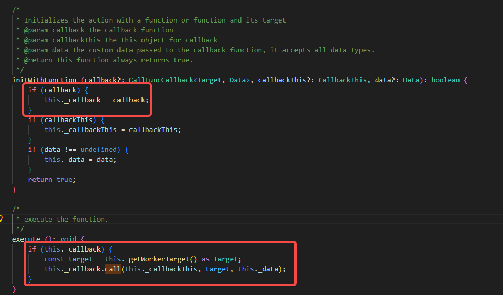Place cursor on 'this._callbackThis = callbackThis;' line
The image size is (503, 295).
coord(113,129)
